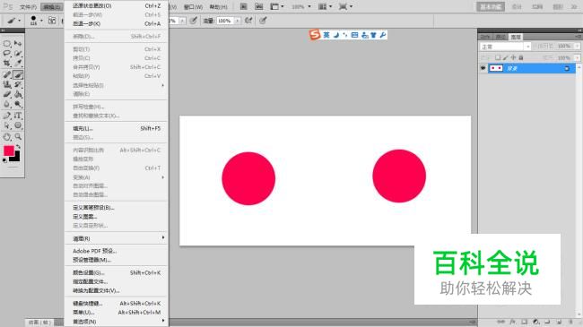Open the arrange documents dropdown
The image size is (583, 327).
(325, 6)
